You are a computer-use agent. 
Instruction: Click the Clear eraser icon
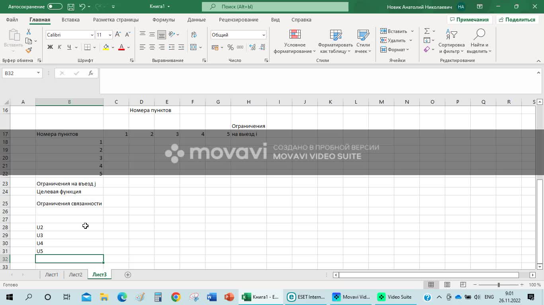tap(427, 50)
